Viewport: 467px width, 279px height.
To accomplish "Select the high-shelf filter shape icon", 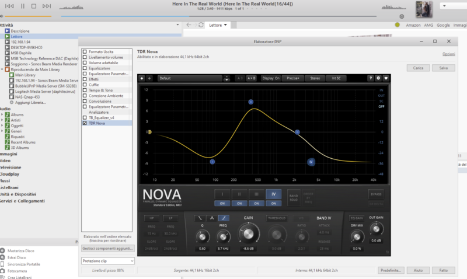I will 224,218.
